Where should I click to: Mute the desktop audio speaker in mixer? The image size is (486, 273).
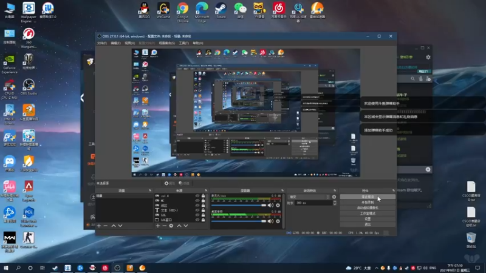(x=270, y=221)
